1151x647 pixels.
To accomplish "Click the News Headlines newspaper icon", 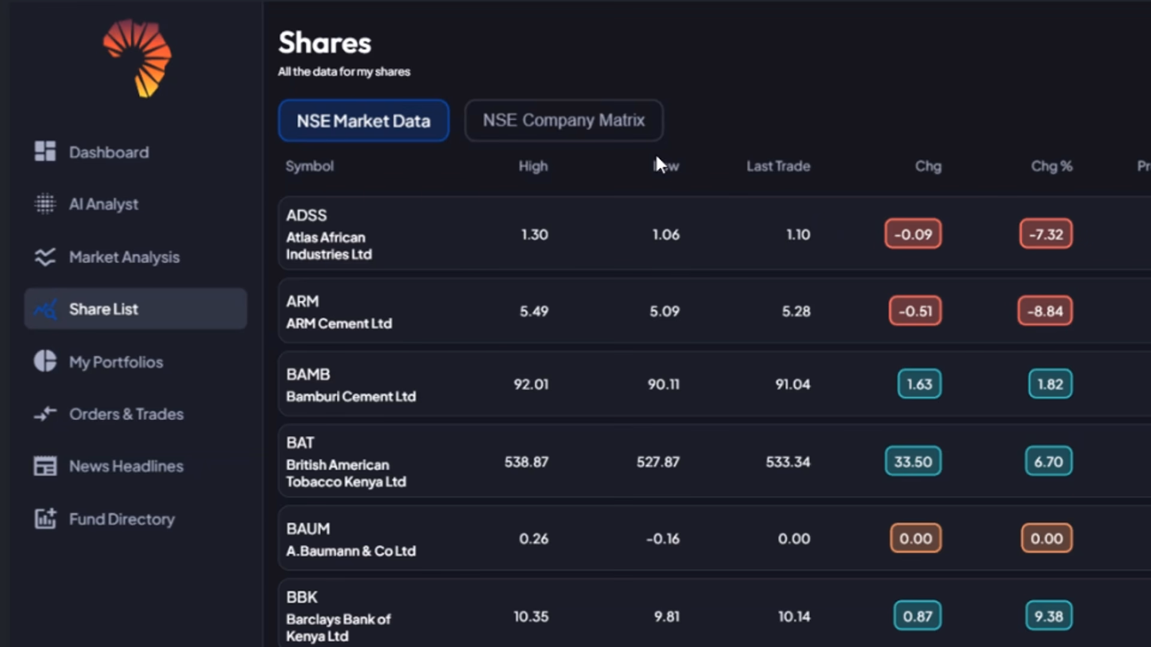I will tap(45, 466).
